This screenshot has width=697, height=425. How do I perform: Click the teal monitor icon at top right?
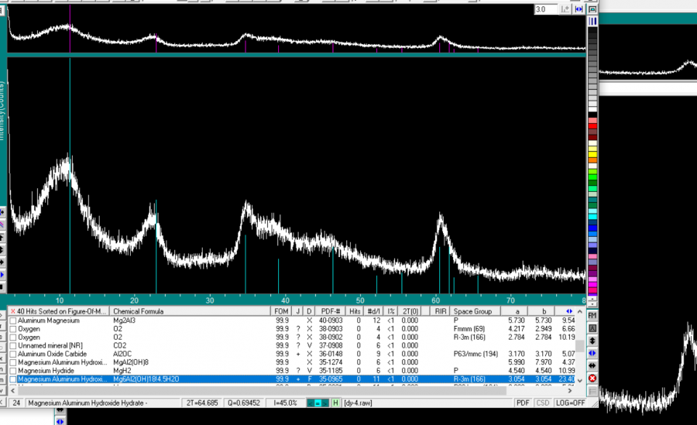pyautogui.click(x=592, y=9)
